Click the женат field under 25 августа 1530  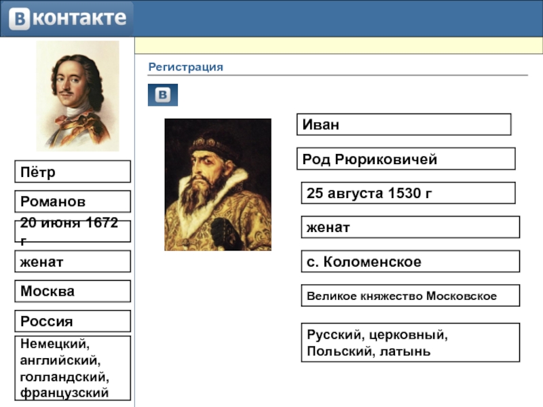(x=411, y=227)
